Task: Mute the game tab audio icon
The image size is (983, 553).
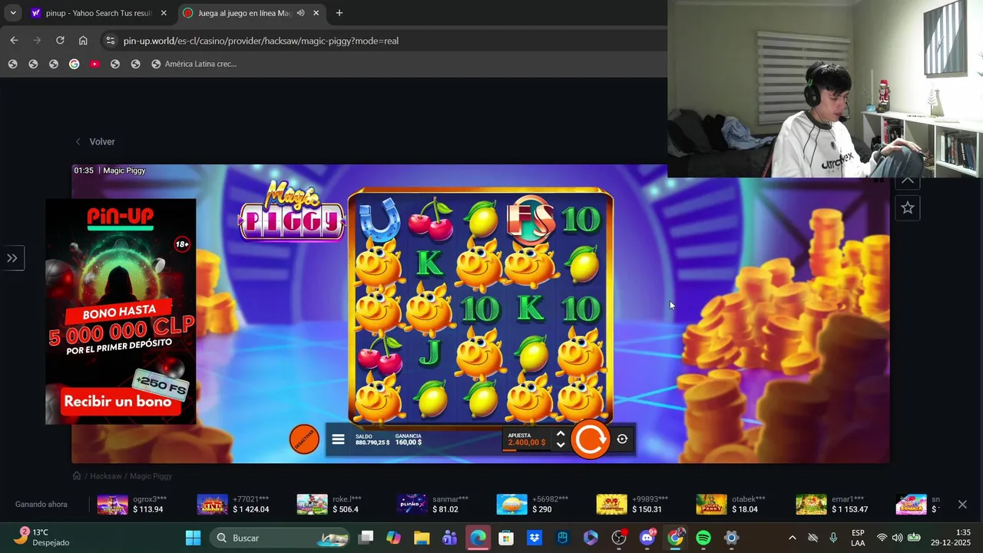Action: [x=301, y=13]
